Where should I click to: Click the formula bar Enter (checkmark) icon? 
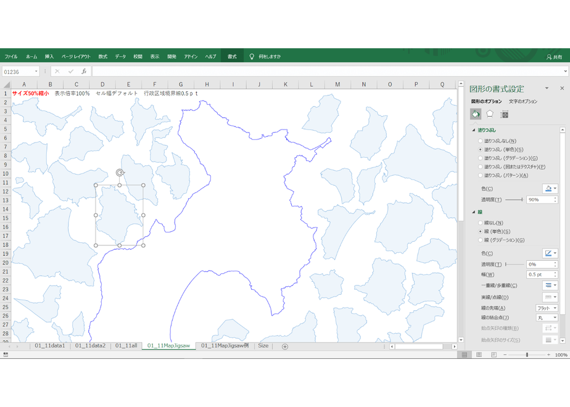point(70,72)
